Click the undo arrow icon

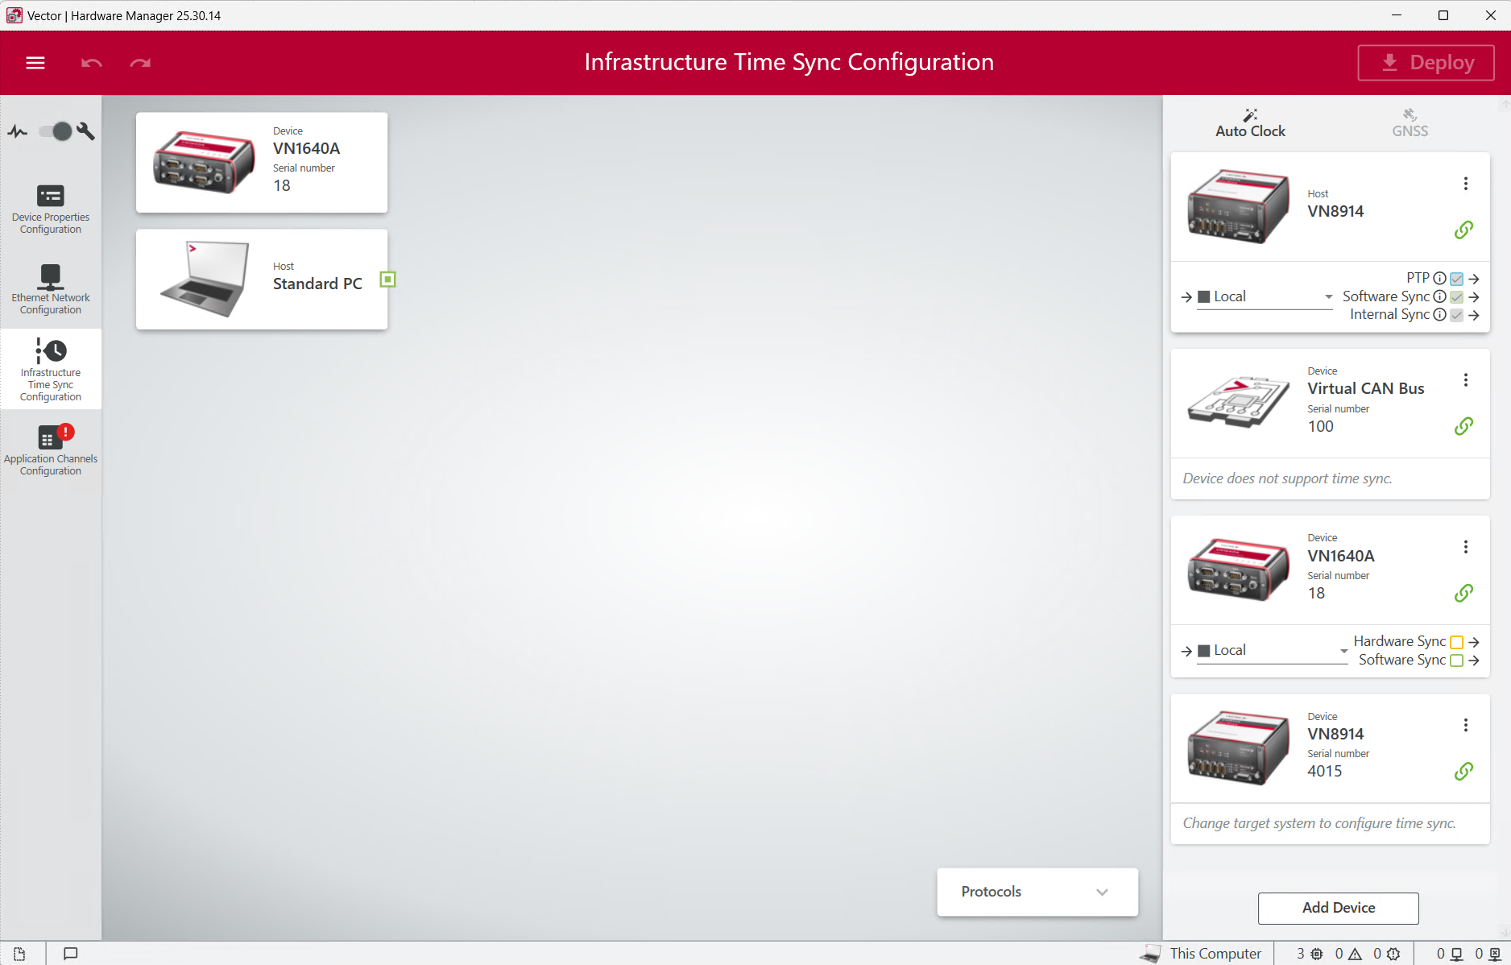tap(92, 63)
